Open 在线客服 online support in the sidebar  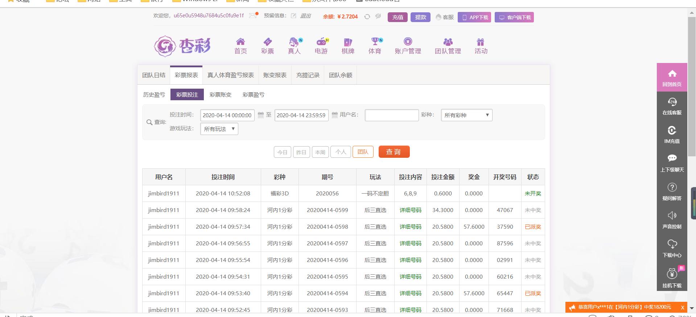[x=672, y=106]
